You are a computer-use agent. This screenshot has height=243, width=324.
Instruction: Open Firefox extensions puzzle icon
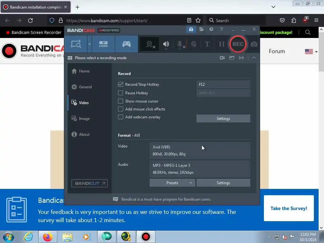[294, 20]
